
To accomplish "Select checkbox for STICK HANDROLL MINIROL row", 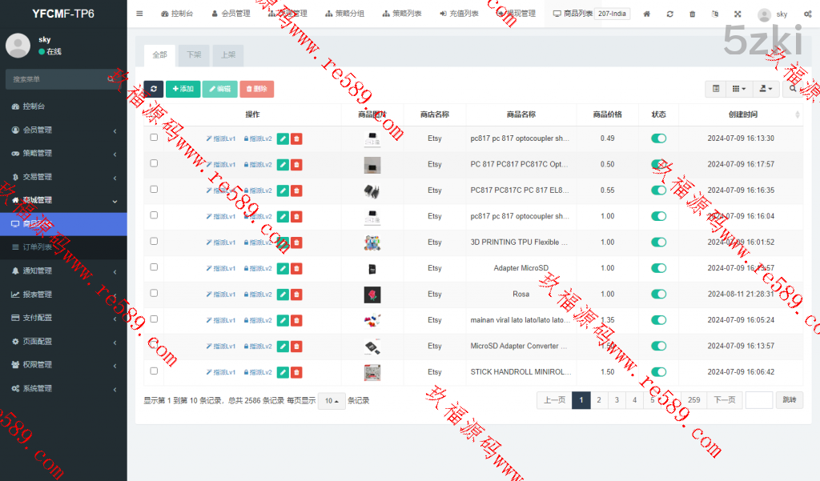I will click(154, 371).
